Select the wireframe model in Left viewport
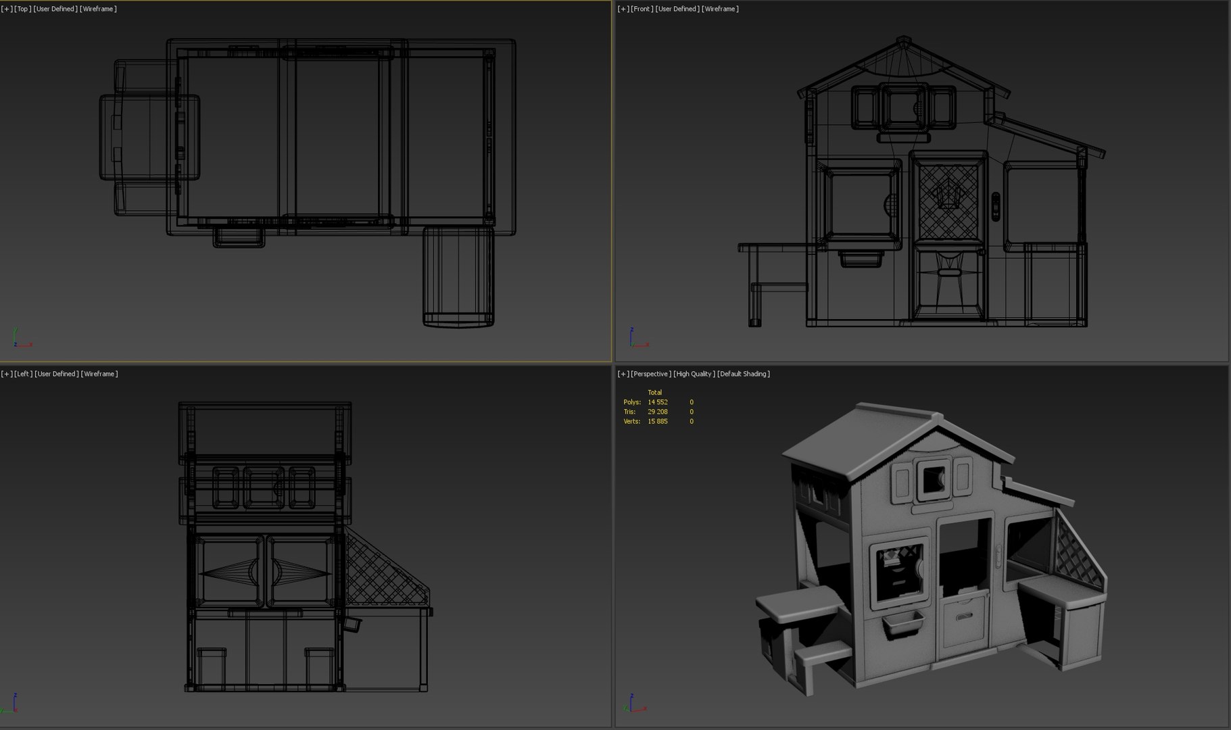This screenshot has height=730, width=1231. coord(304,547)
